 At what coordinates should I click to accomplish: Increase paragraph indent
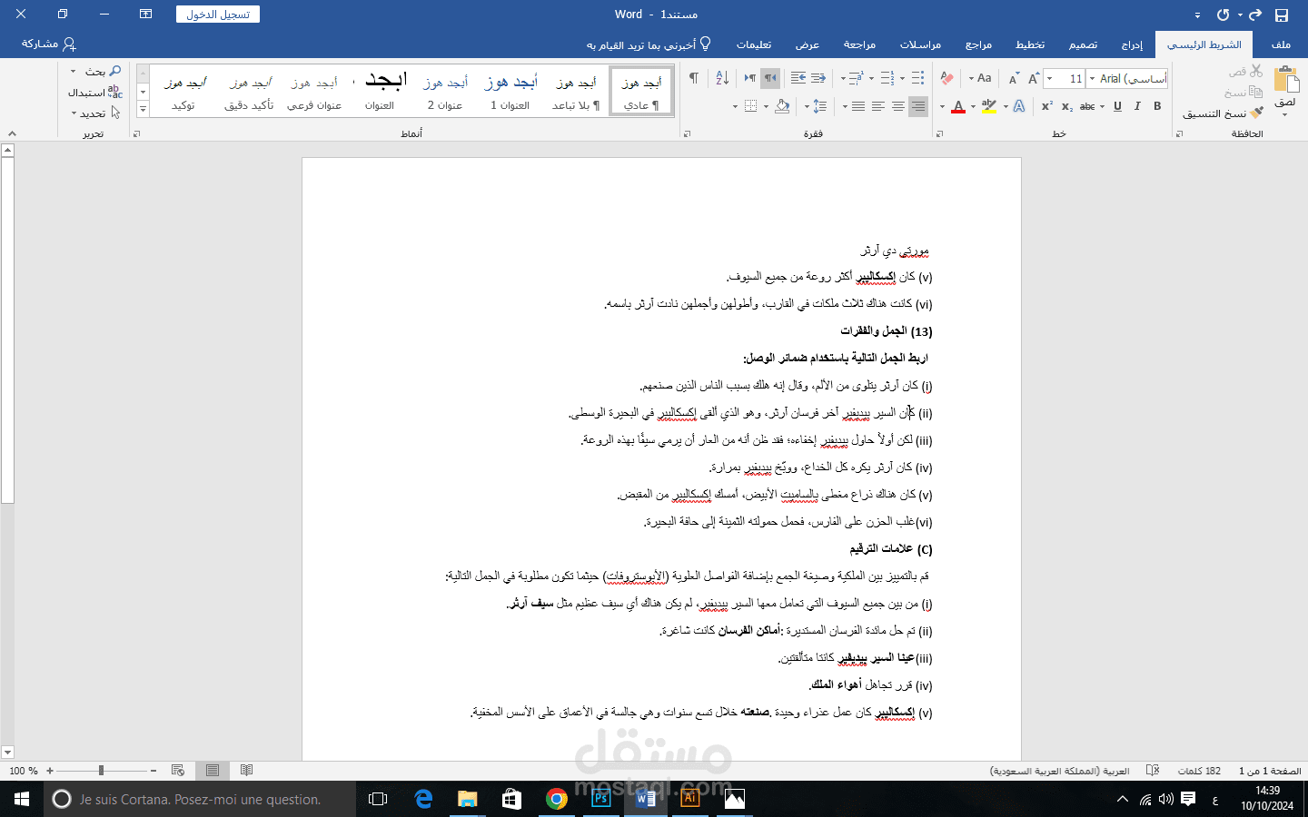click(798, 78)
